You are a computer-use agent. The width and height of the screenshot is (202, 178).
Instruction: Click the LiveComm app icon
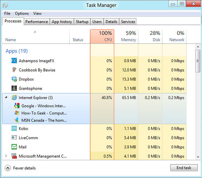click(14, 138)
